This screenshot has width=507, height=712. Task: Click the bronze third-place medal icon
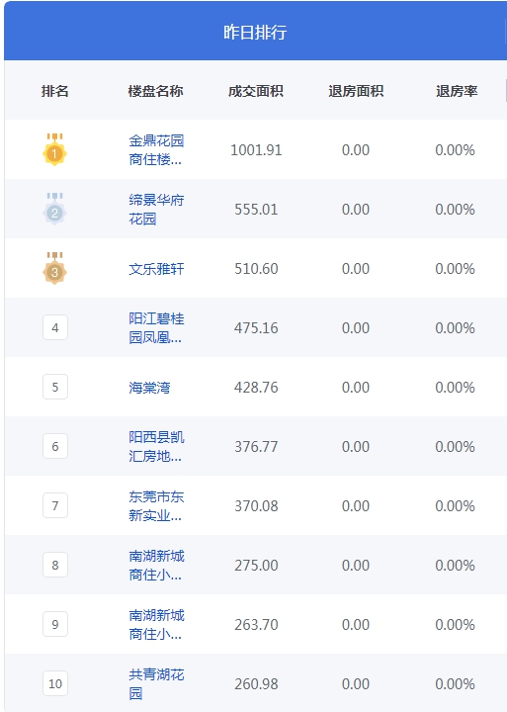55,268
